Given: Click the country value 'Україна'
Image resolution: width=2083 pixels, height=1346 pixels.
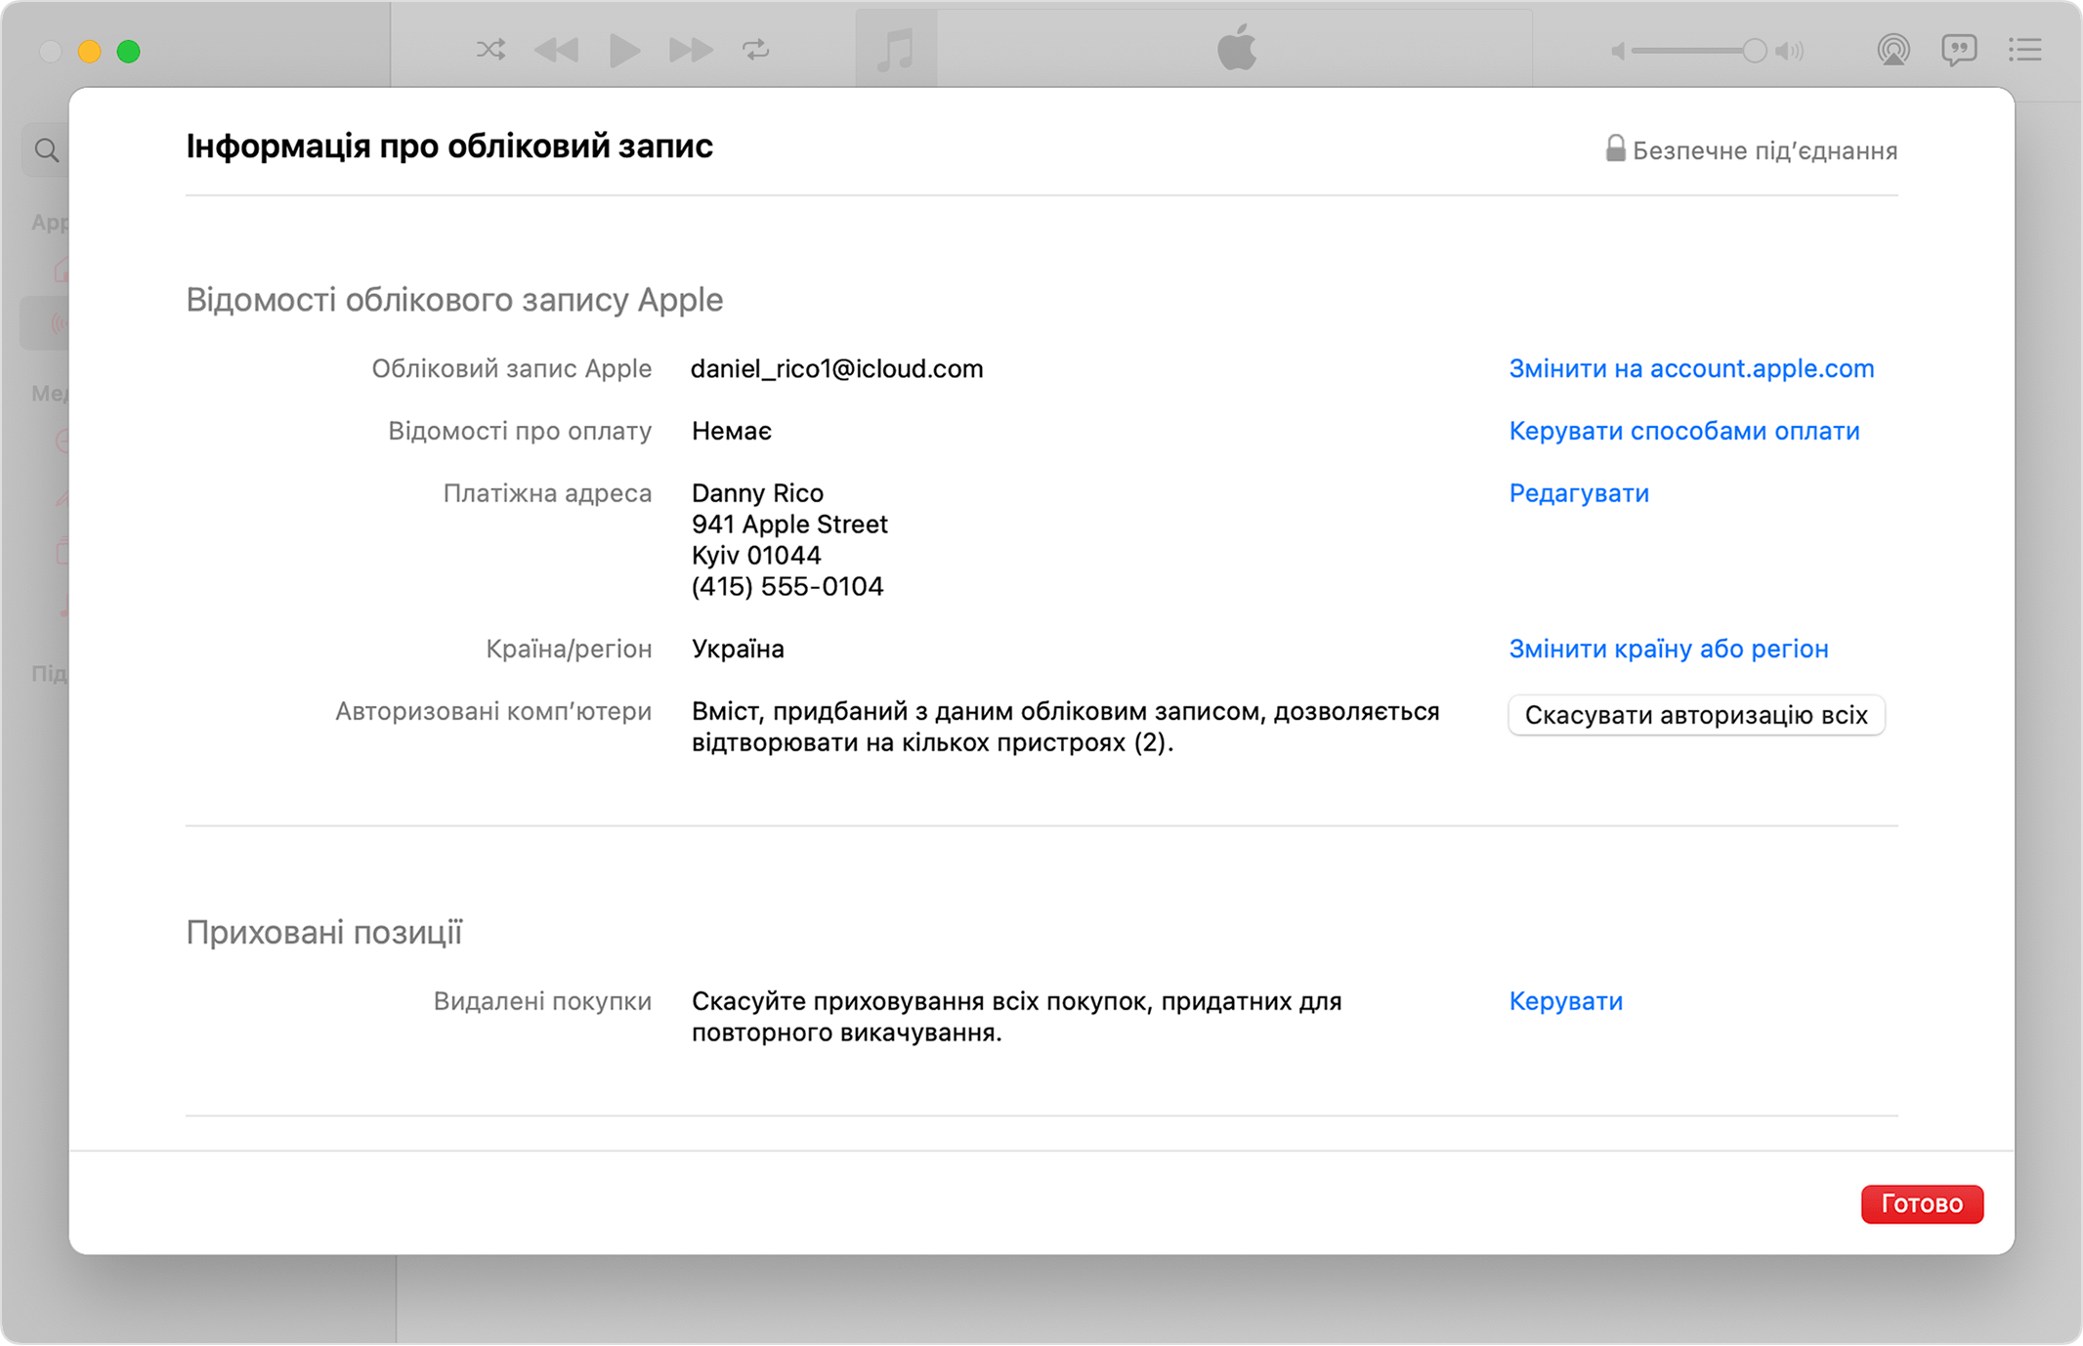Looking at the screenshot, I should (x=738, y=650).
